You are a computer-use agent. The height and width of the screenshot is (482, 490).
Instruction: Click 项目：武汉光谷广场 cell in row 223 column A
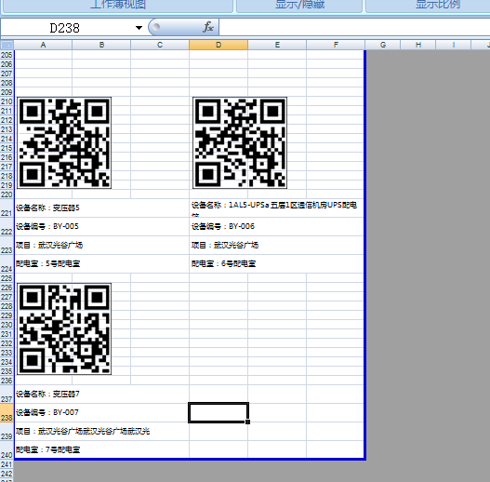coord(101,246)
